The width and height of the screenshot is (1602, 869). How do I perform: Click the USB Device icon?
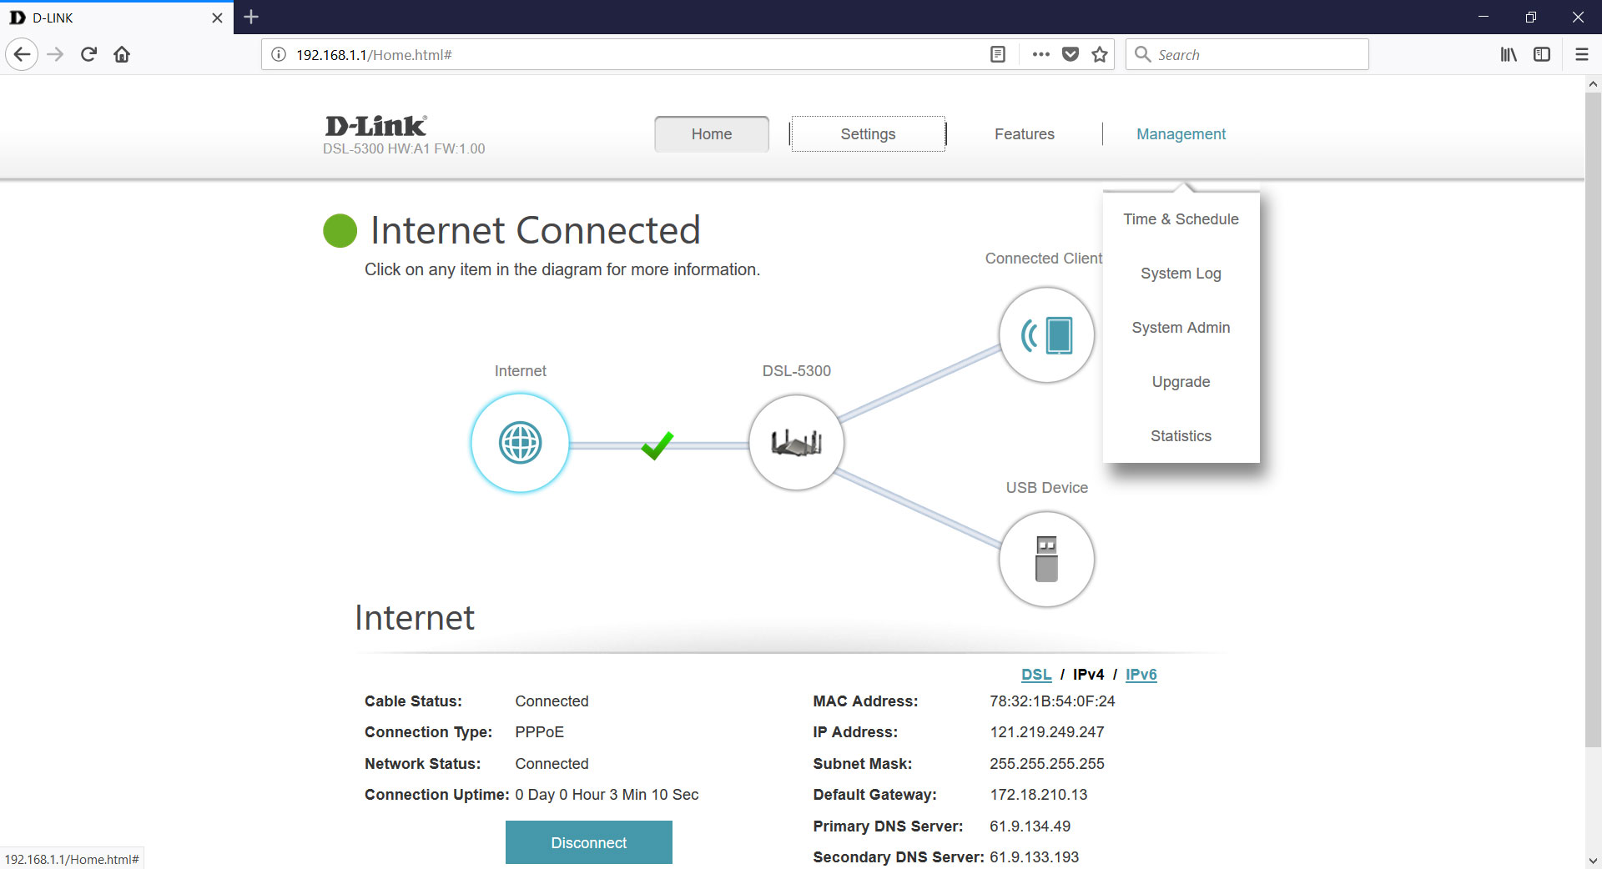pos(1046,559)
